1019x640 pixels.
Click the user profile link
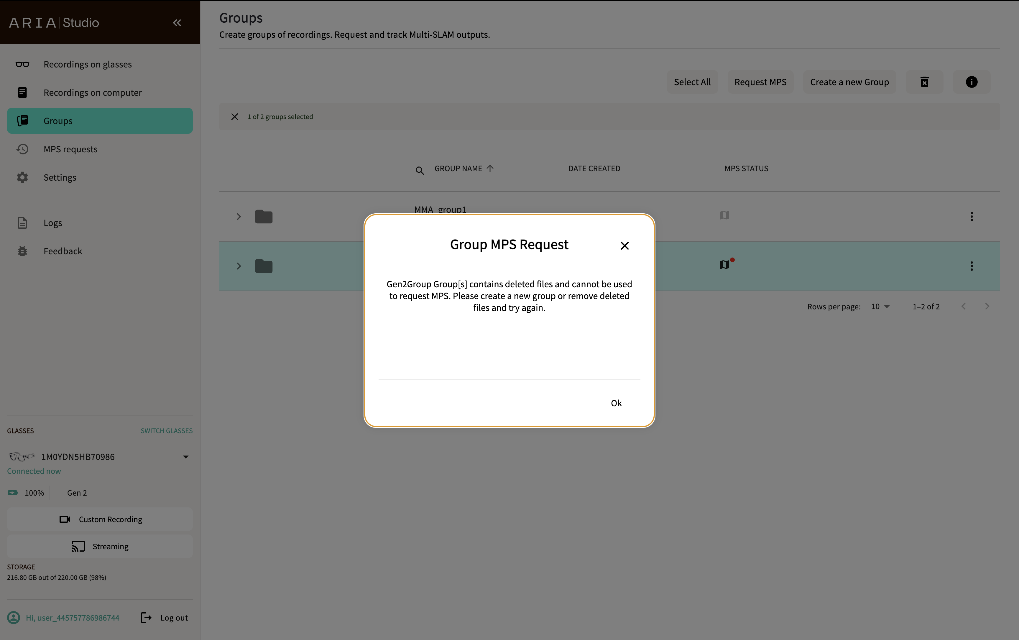[63, 618]
